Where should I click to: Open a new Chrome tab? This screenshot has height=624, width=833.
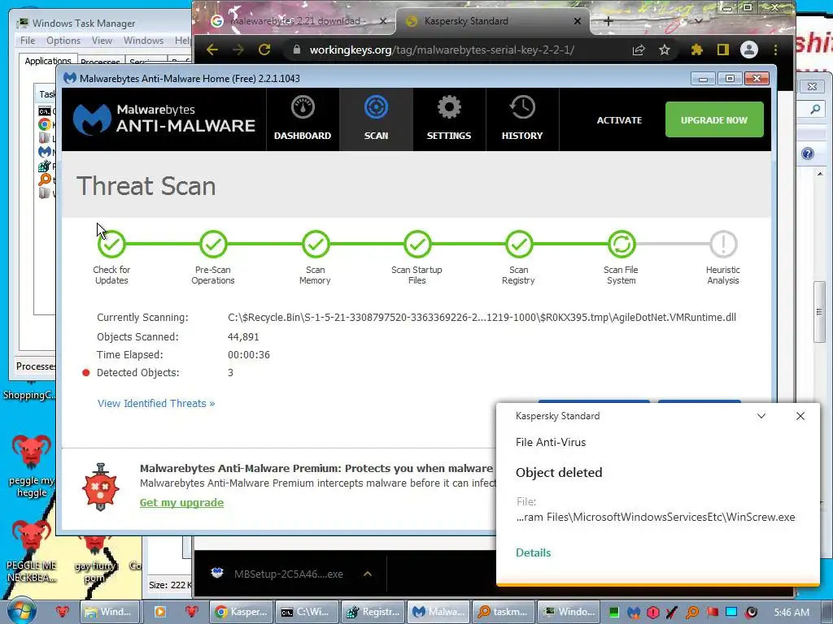(608, 21)
